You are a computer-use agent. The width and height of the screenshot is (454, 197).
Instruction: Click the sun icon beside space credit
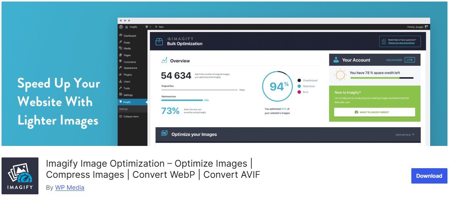[x=340, y=75]
